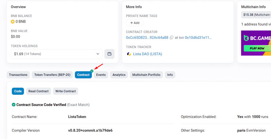Image resolution: width=271 pixels, height=139 pixels.
Task: Open the Events tab
Action: 101,75
